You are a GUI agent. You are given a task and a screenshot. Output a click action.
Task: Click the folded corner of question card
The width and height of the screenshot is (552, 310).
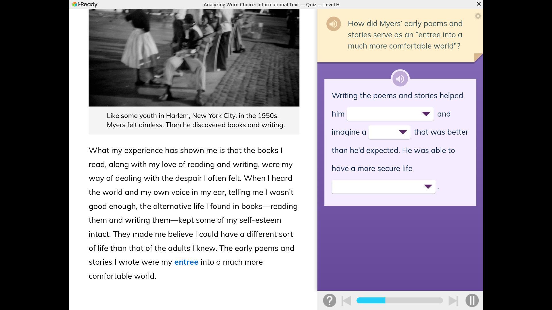(x=478, y=57)
